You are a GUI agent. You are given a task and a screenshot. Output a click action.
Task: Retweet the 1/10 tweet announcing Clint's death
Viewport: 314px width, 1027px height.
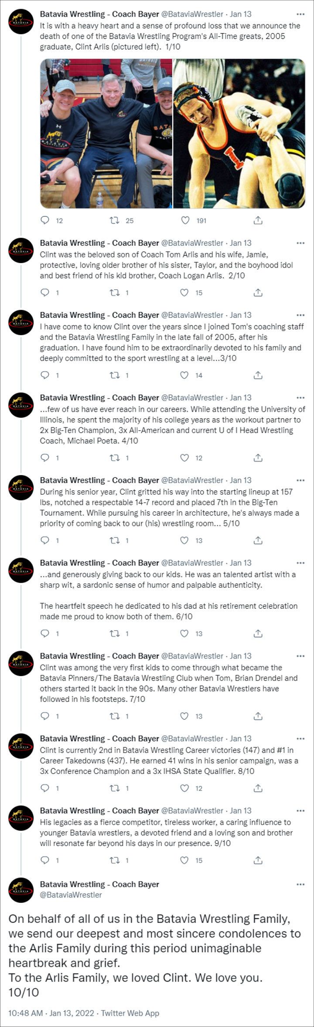(x=115, y=220)
